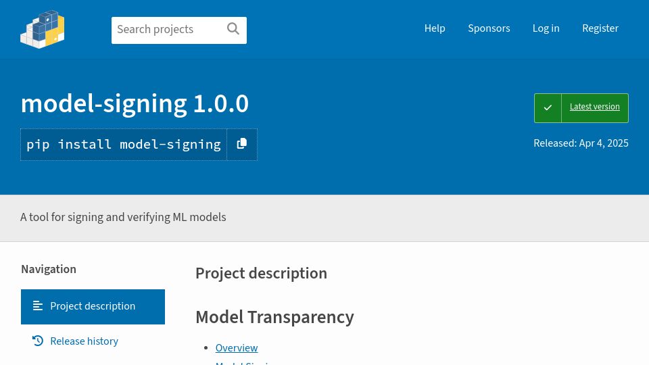
Task: Go to the Log in page
Action: pos(546,28)
